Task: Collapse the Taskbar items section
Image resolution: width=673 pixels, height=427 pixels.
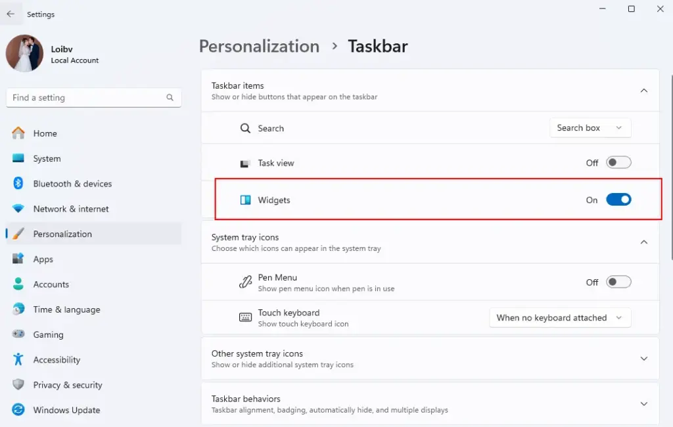Action: coord(644,91)
